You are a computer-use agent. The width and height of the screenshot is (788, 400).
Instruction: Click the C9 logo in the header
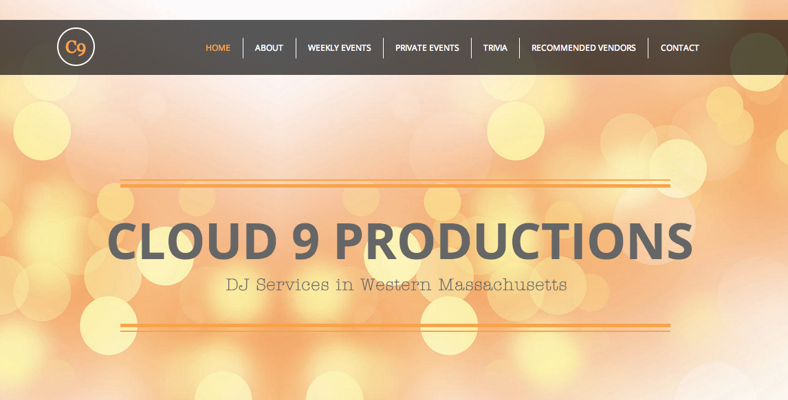[x=76, y=47]
